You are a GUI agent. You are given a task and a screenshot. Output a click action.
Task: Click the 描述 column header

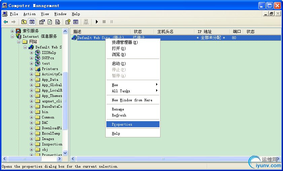tap(101, 32)
